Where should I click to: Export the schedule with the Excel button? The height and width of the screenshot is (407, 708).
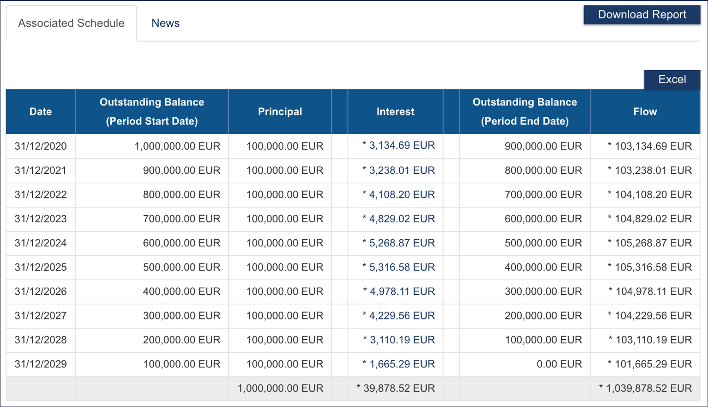coord(672,79)
